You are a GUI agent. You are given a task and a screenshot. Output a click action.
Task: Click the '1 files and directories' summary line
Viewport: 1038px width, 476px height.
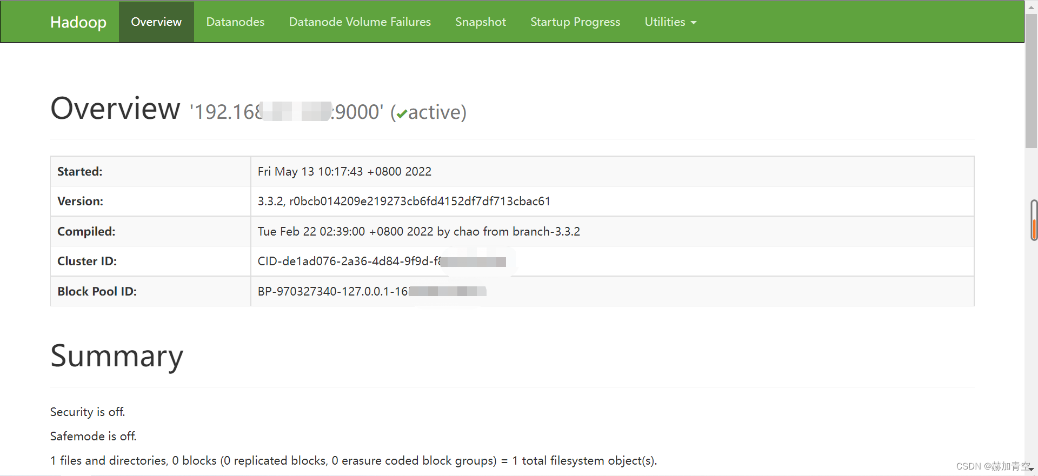[x=354, y=460]
